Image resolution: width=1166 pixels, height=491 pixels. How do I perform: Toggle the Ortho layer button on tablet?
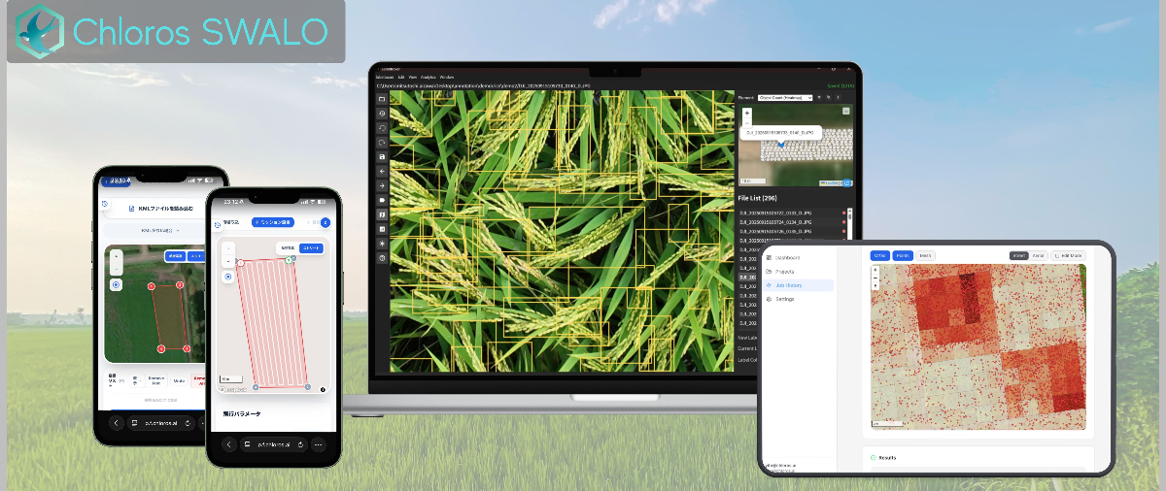(x=879, y=255)
